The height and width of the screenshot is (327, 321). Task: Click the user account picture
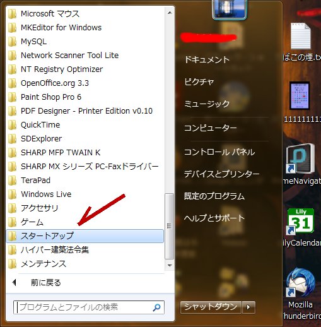pyautogui.click(x=230, y=9)
